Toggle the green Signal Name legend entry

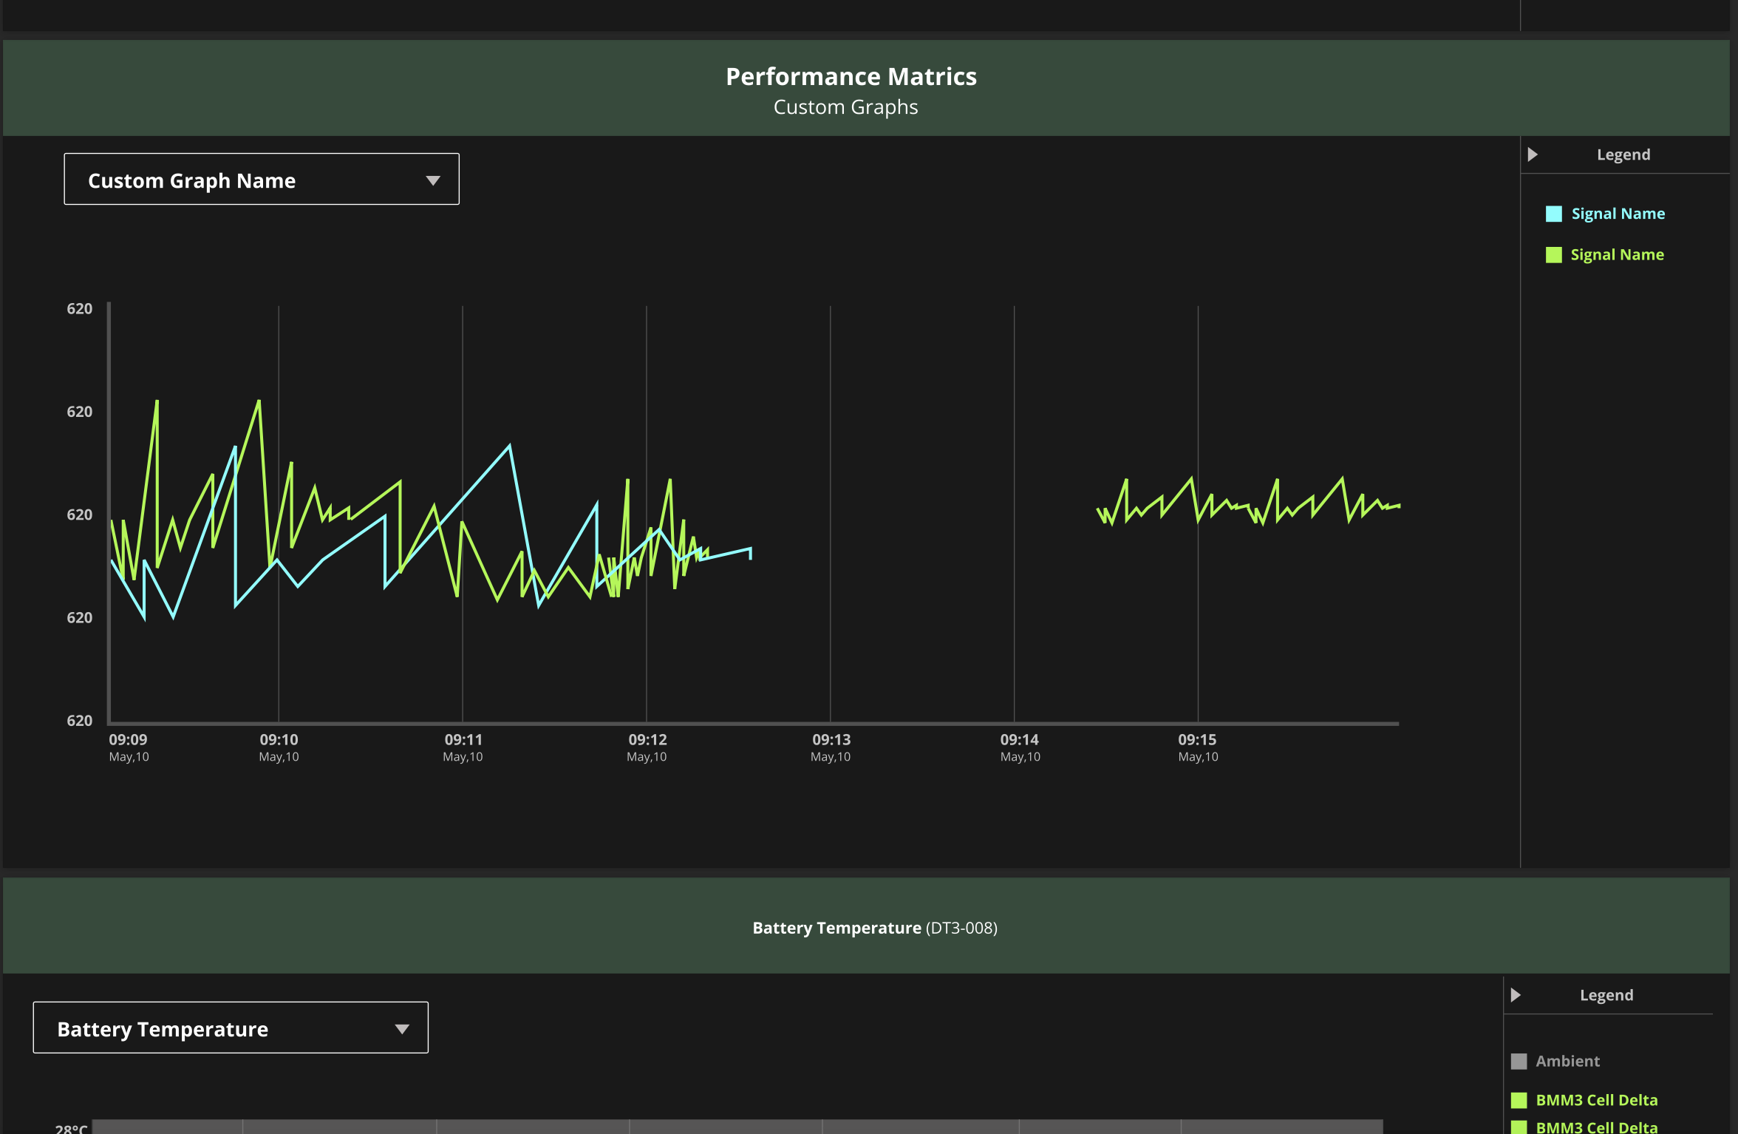(1617, 255)
